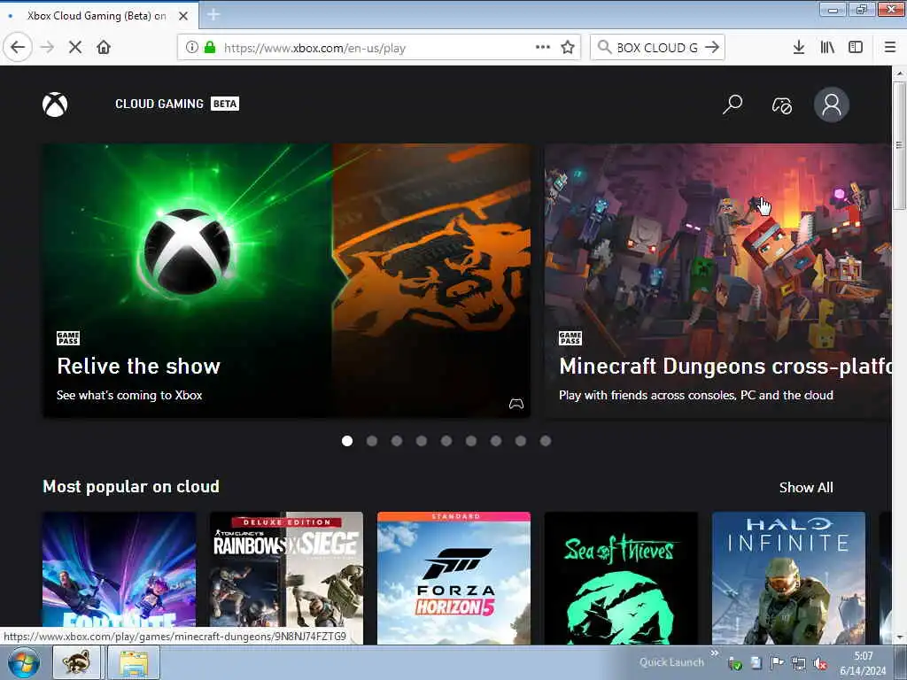The height and width of the screenshot is (680, 907).
Task: Open the Firefox hamburger menu
Action: tap(890, 48)
